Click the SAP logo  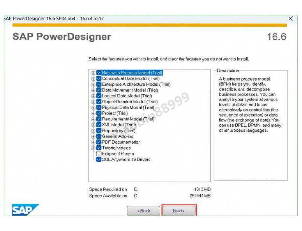pyautogui.click(x=25, y=210)
